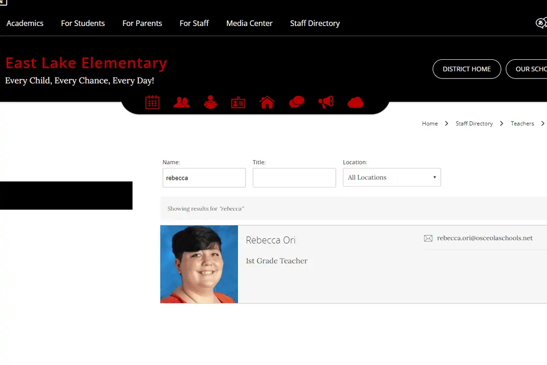Open the red cloud icon
This screenshot has width=547, height=365.
(356, 102)
